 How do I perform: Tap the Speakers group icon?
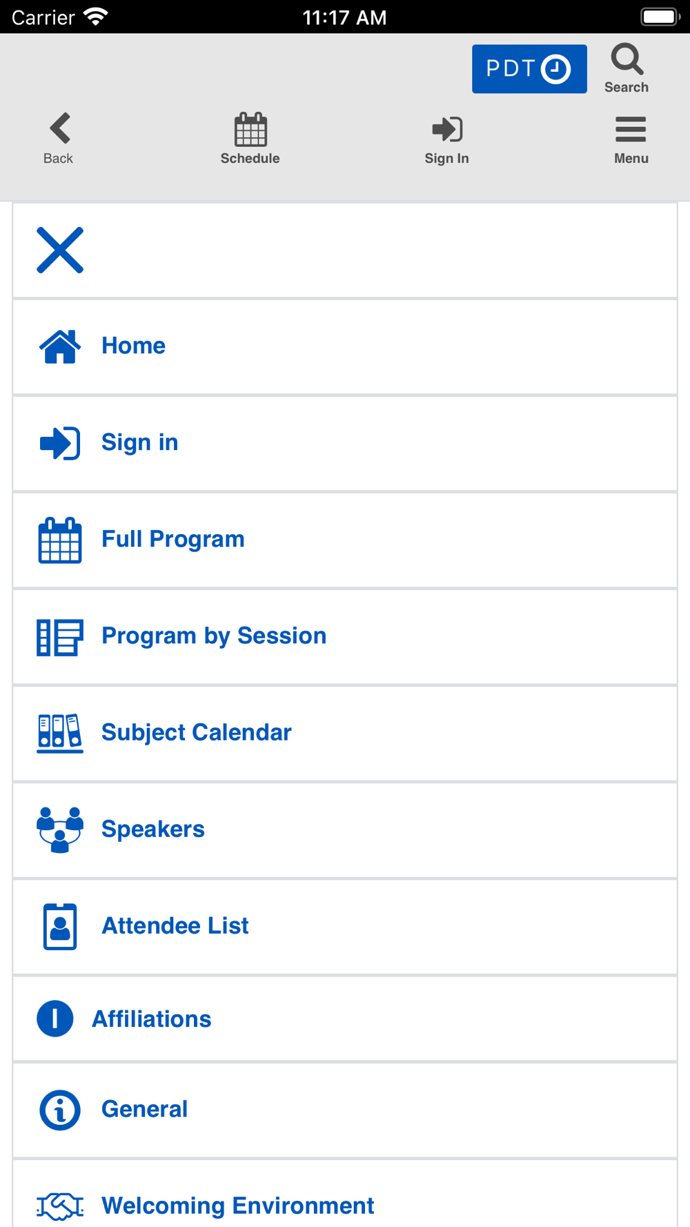(x=60, y=830)
